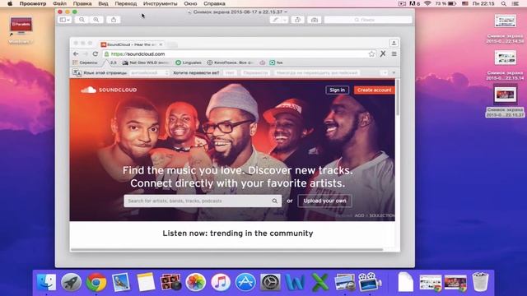Open Spotlight search magnifier
The width and height of the screenshot is (527, 296).
[503, 3]
